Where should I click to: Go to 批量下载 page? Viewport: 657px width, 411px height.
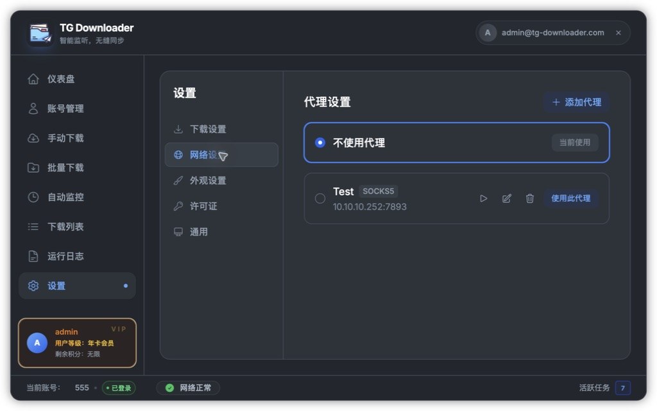77,168
